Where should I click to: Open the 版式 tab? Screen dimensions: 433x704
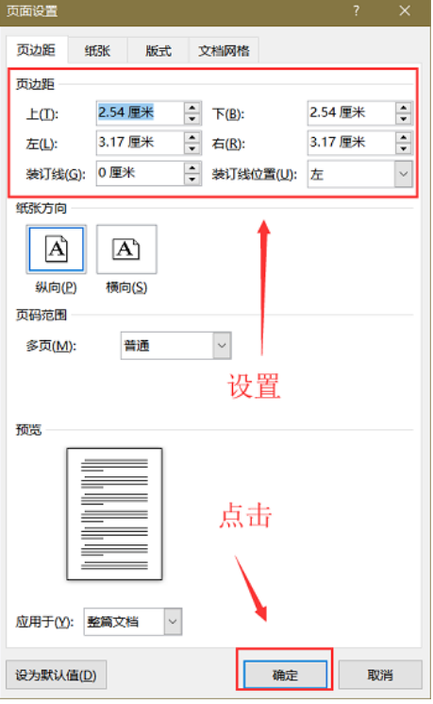158,51
